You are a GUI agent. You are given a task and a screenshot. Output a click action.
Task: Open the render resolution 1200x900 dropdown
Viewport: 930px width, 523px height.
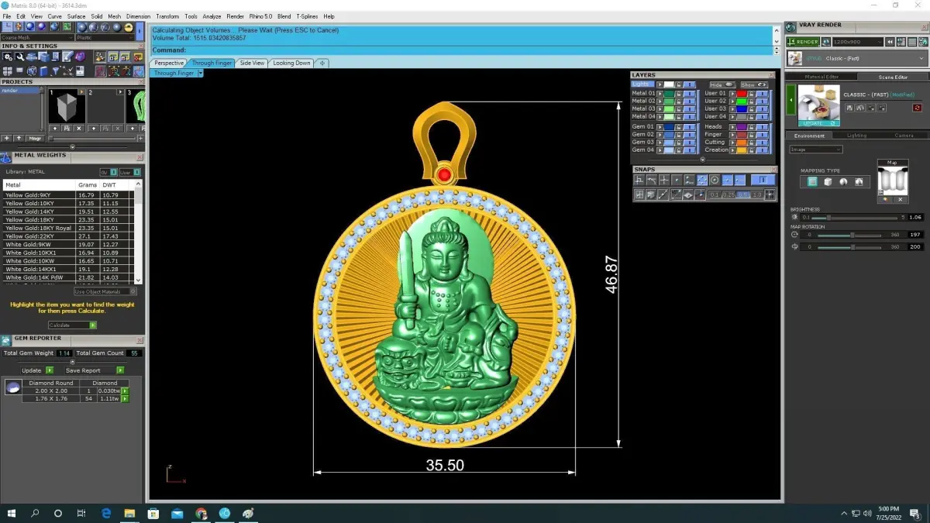[857, 42]
